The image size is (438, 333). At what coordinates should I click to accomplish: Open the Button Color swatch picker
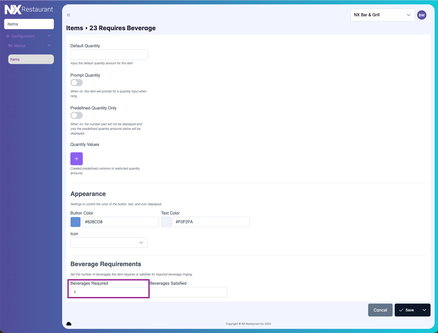pos(76,222)
